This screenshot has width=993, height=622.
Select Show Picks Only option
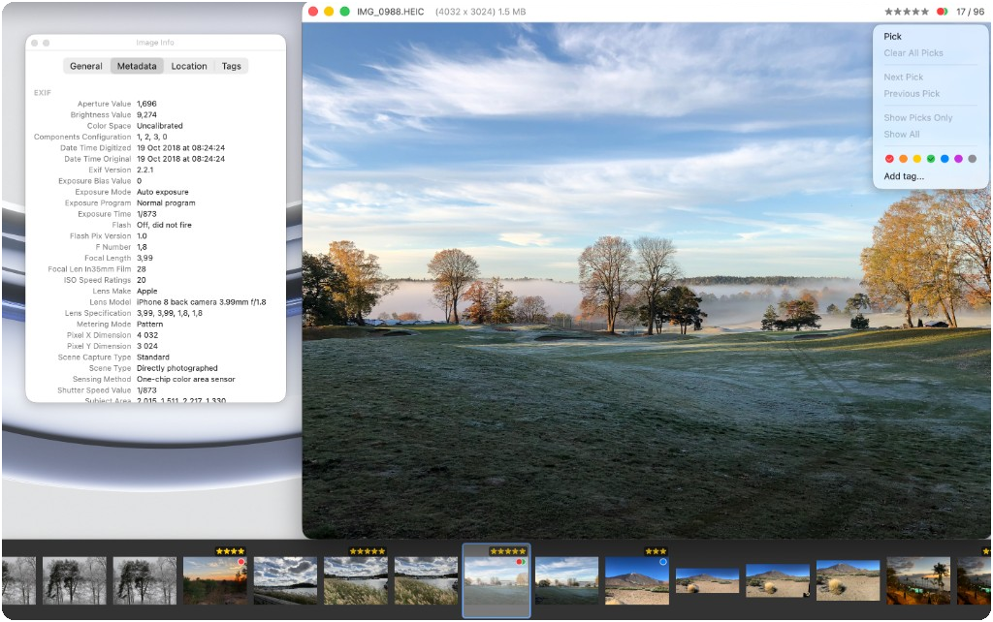point(917,117)
